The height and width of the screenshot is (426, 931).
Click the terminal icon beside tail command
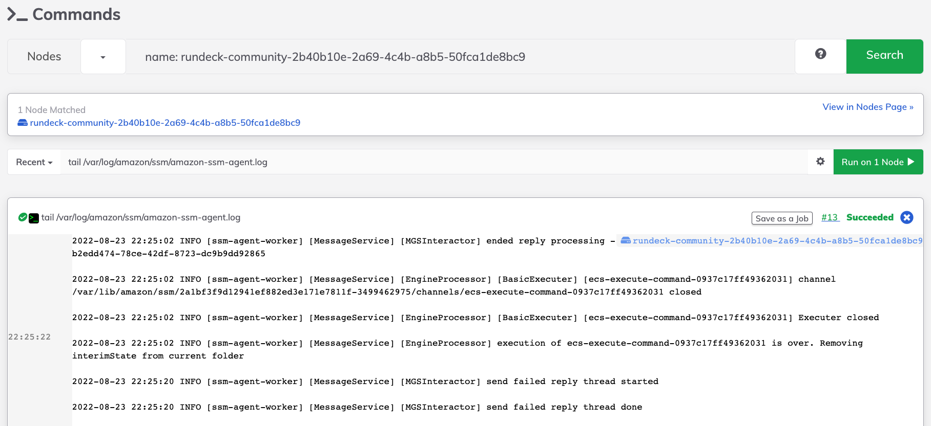[x=34, y=218]
